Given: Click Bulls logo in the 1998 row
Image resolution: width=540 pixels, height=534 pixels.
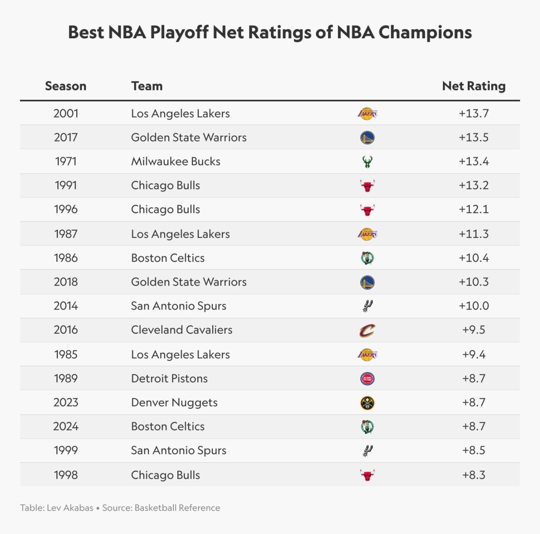Looking at the screenshot, I should pyautogui.click(x=367, y=475).
